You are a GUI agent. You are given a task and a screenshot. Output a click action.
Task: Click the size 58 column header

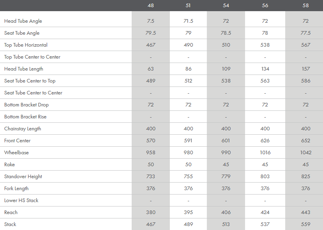tap(305, 6)
